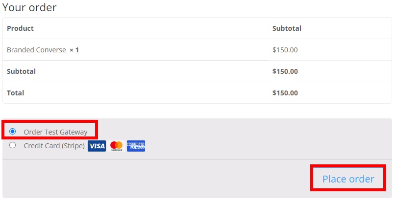Click the divider line above Place order
This screenshot has height=204, width=396.
(x=196, y=159)
